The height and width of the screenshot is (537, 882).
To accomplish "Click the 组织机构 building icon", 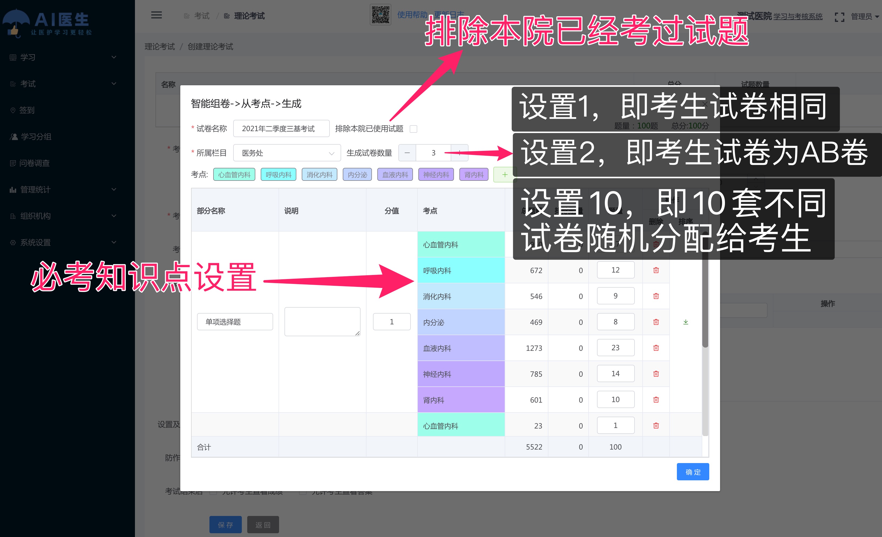I will point(13,216).
